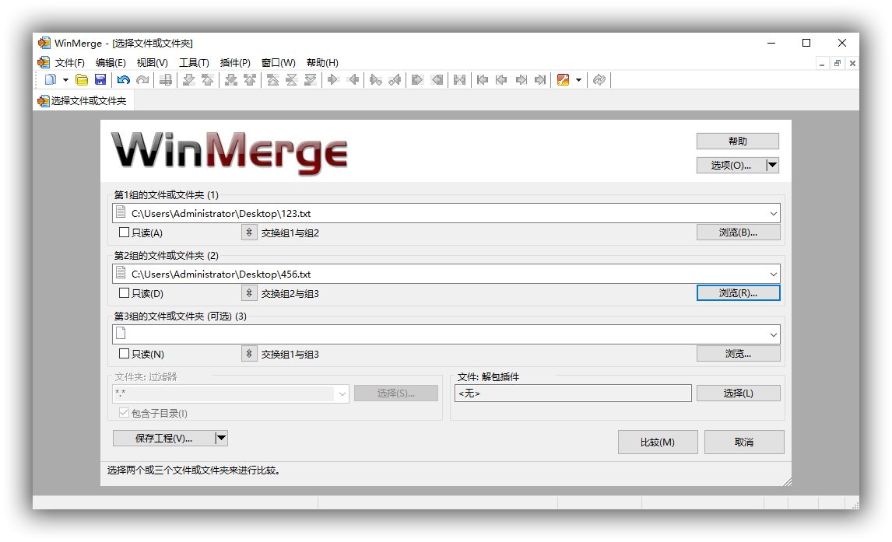The height and width of the screenshot is (542, 892).
Task: Open the 文件(F) menu
Action: (69, 62)
